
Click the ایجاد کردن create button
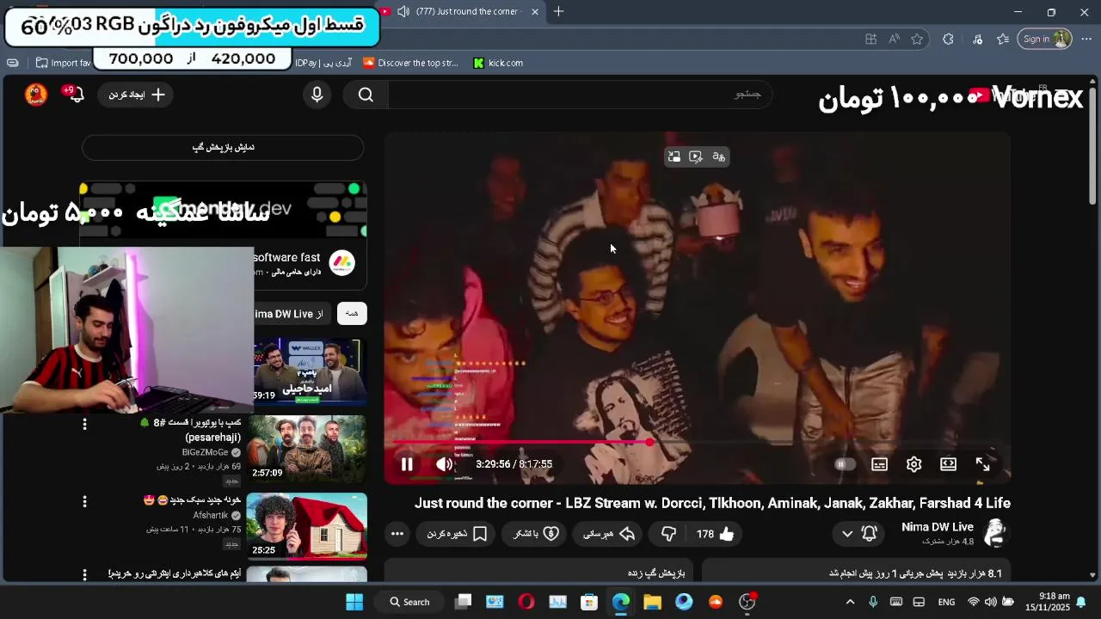point(137,95)
